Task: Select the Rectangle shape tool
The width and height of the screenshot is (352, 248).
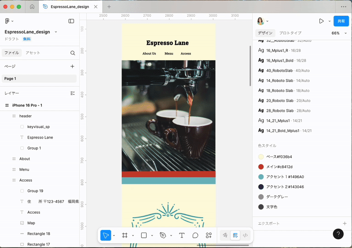Action: [x=143, y=235]
